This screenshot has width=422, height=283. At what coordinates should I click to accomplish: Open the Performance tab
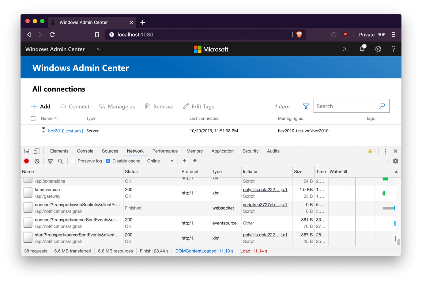(x=165, y=151)
